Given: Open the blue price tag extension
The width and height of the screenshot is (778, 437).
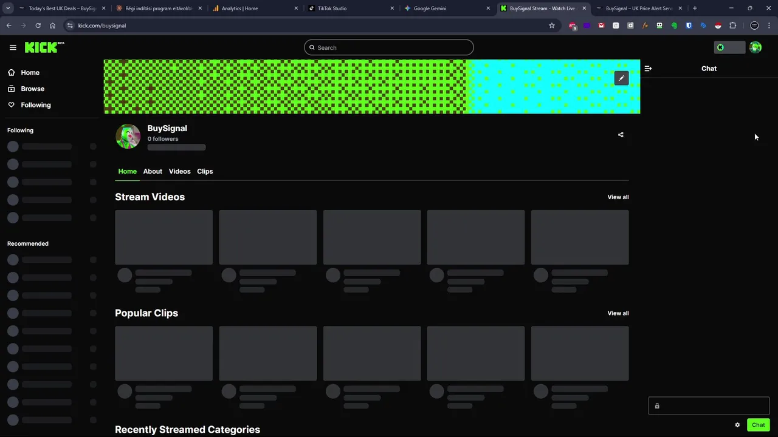Looking at the screenshot, I should 703,25.
